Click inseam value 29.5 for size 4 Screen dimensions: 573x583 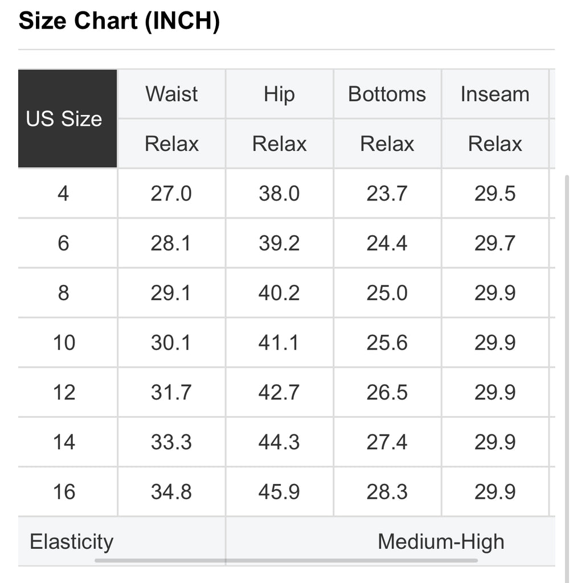(495, 194)
